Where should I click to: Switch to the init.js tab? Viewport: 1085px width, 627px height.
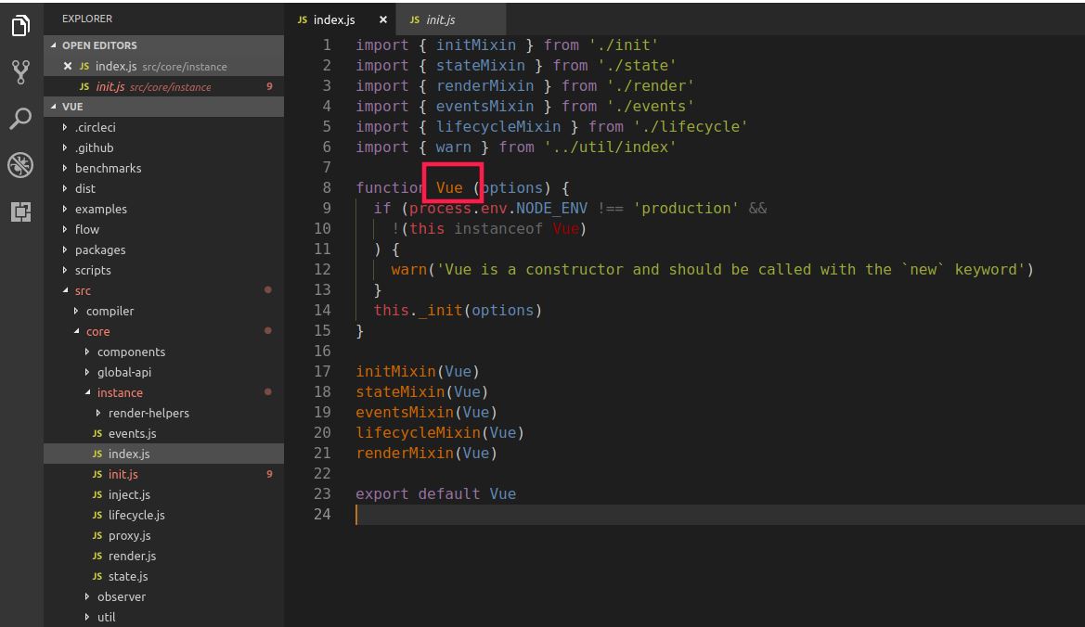point(441,19)
